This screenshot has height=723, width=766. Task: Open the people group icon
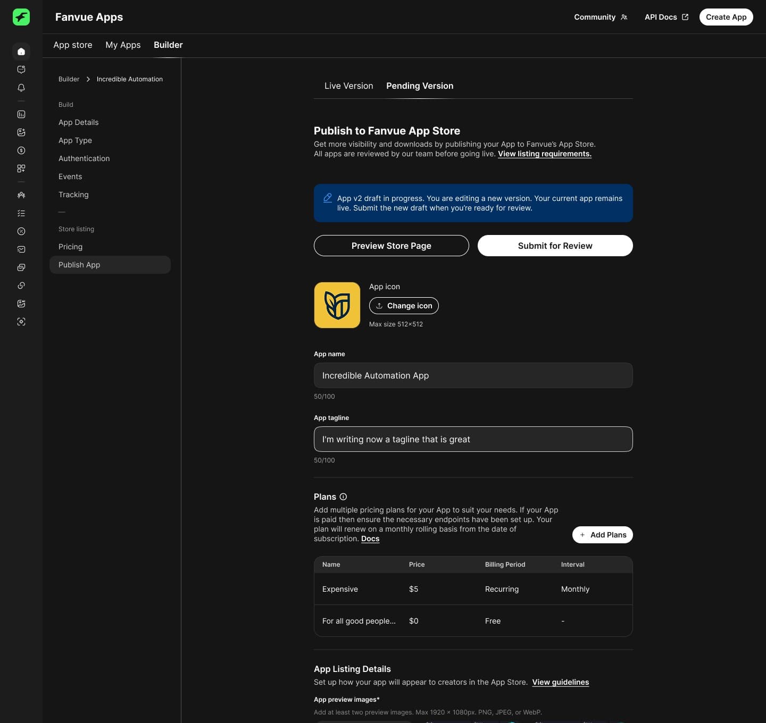tap(21, 195)
